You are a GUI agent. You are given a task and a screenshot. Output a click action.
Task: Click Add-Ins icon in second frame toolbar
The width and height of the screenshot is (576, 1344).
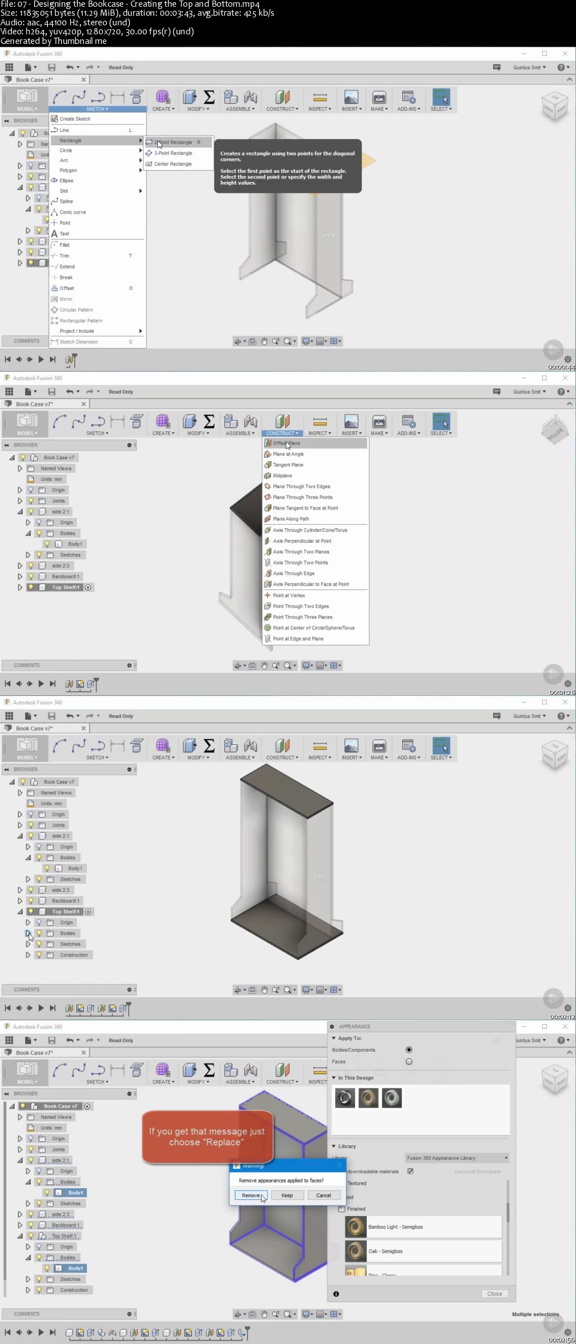(408, 421)
